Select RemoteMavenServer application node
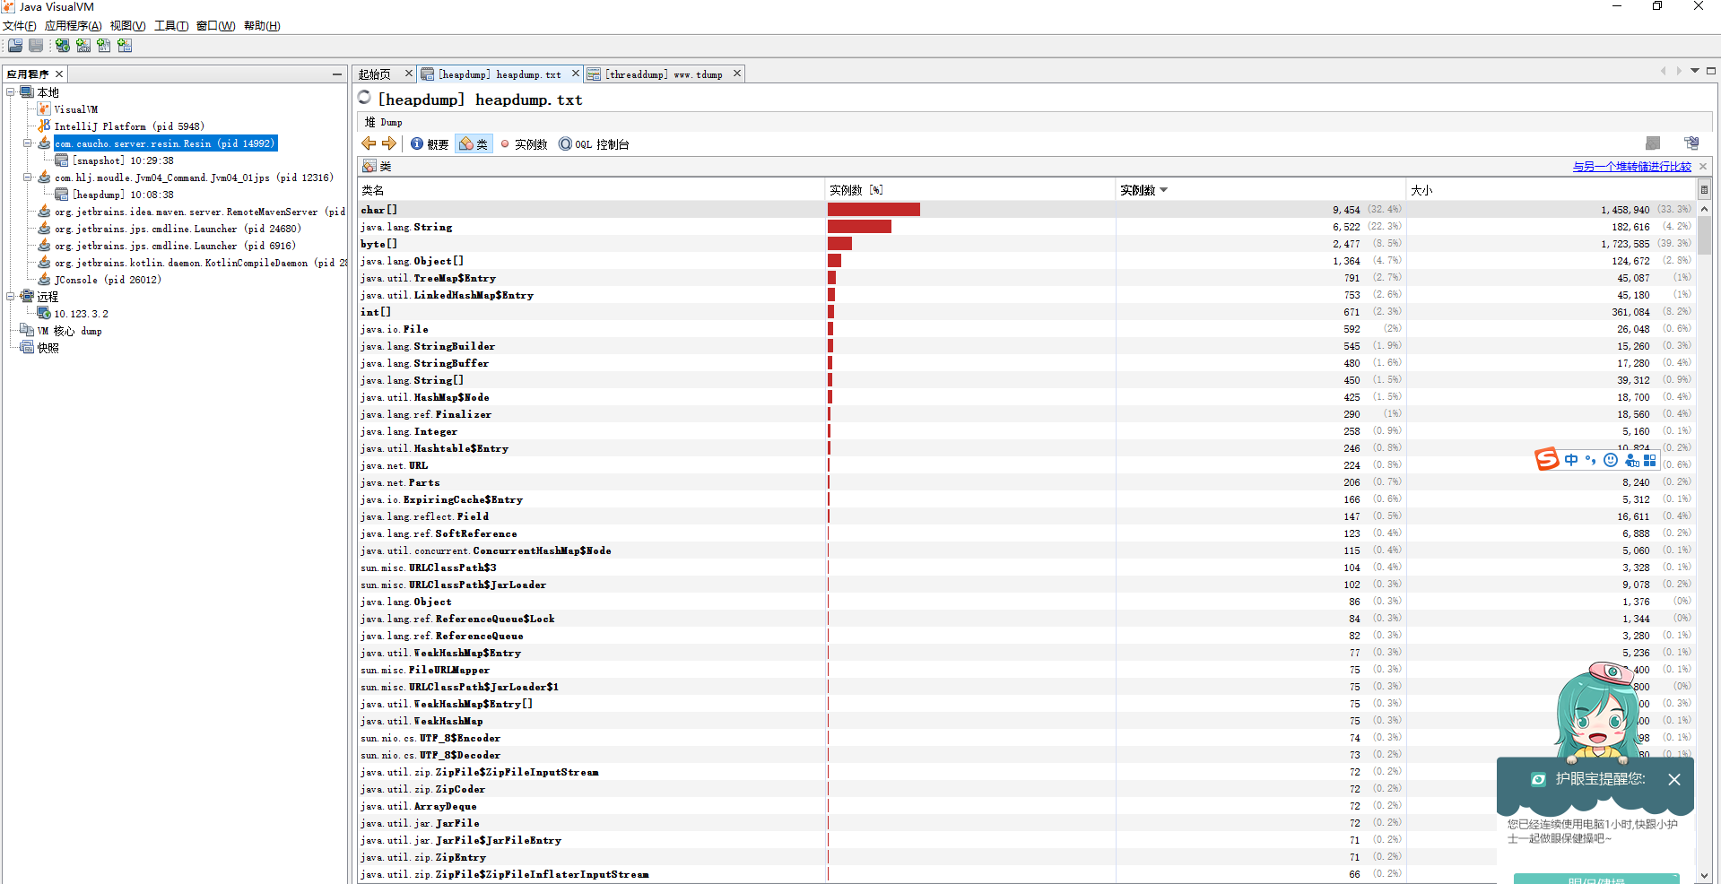Screen dimensions: 1721x884 199,212
